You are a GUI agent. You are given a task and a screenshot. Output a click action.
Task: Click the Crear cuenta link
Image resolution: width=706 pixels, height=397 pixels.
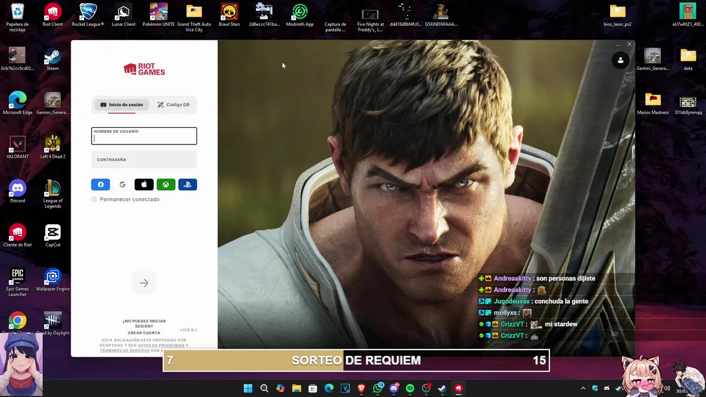144,333
